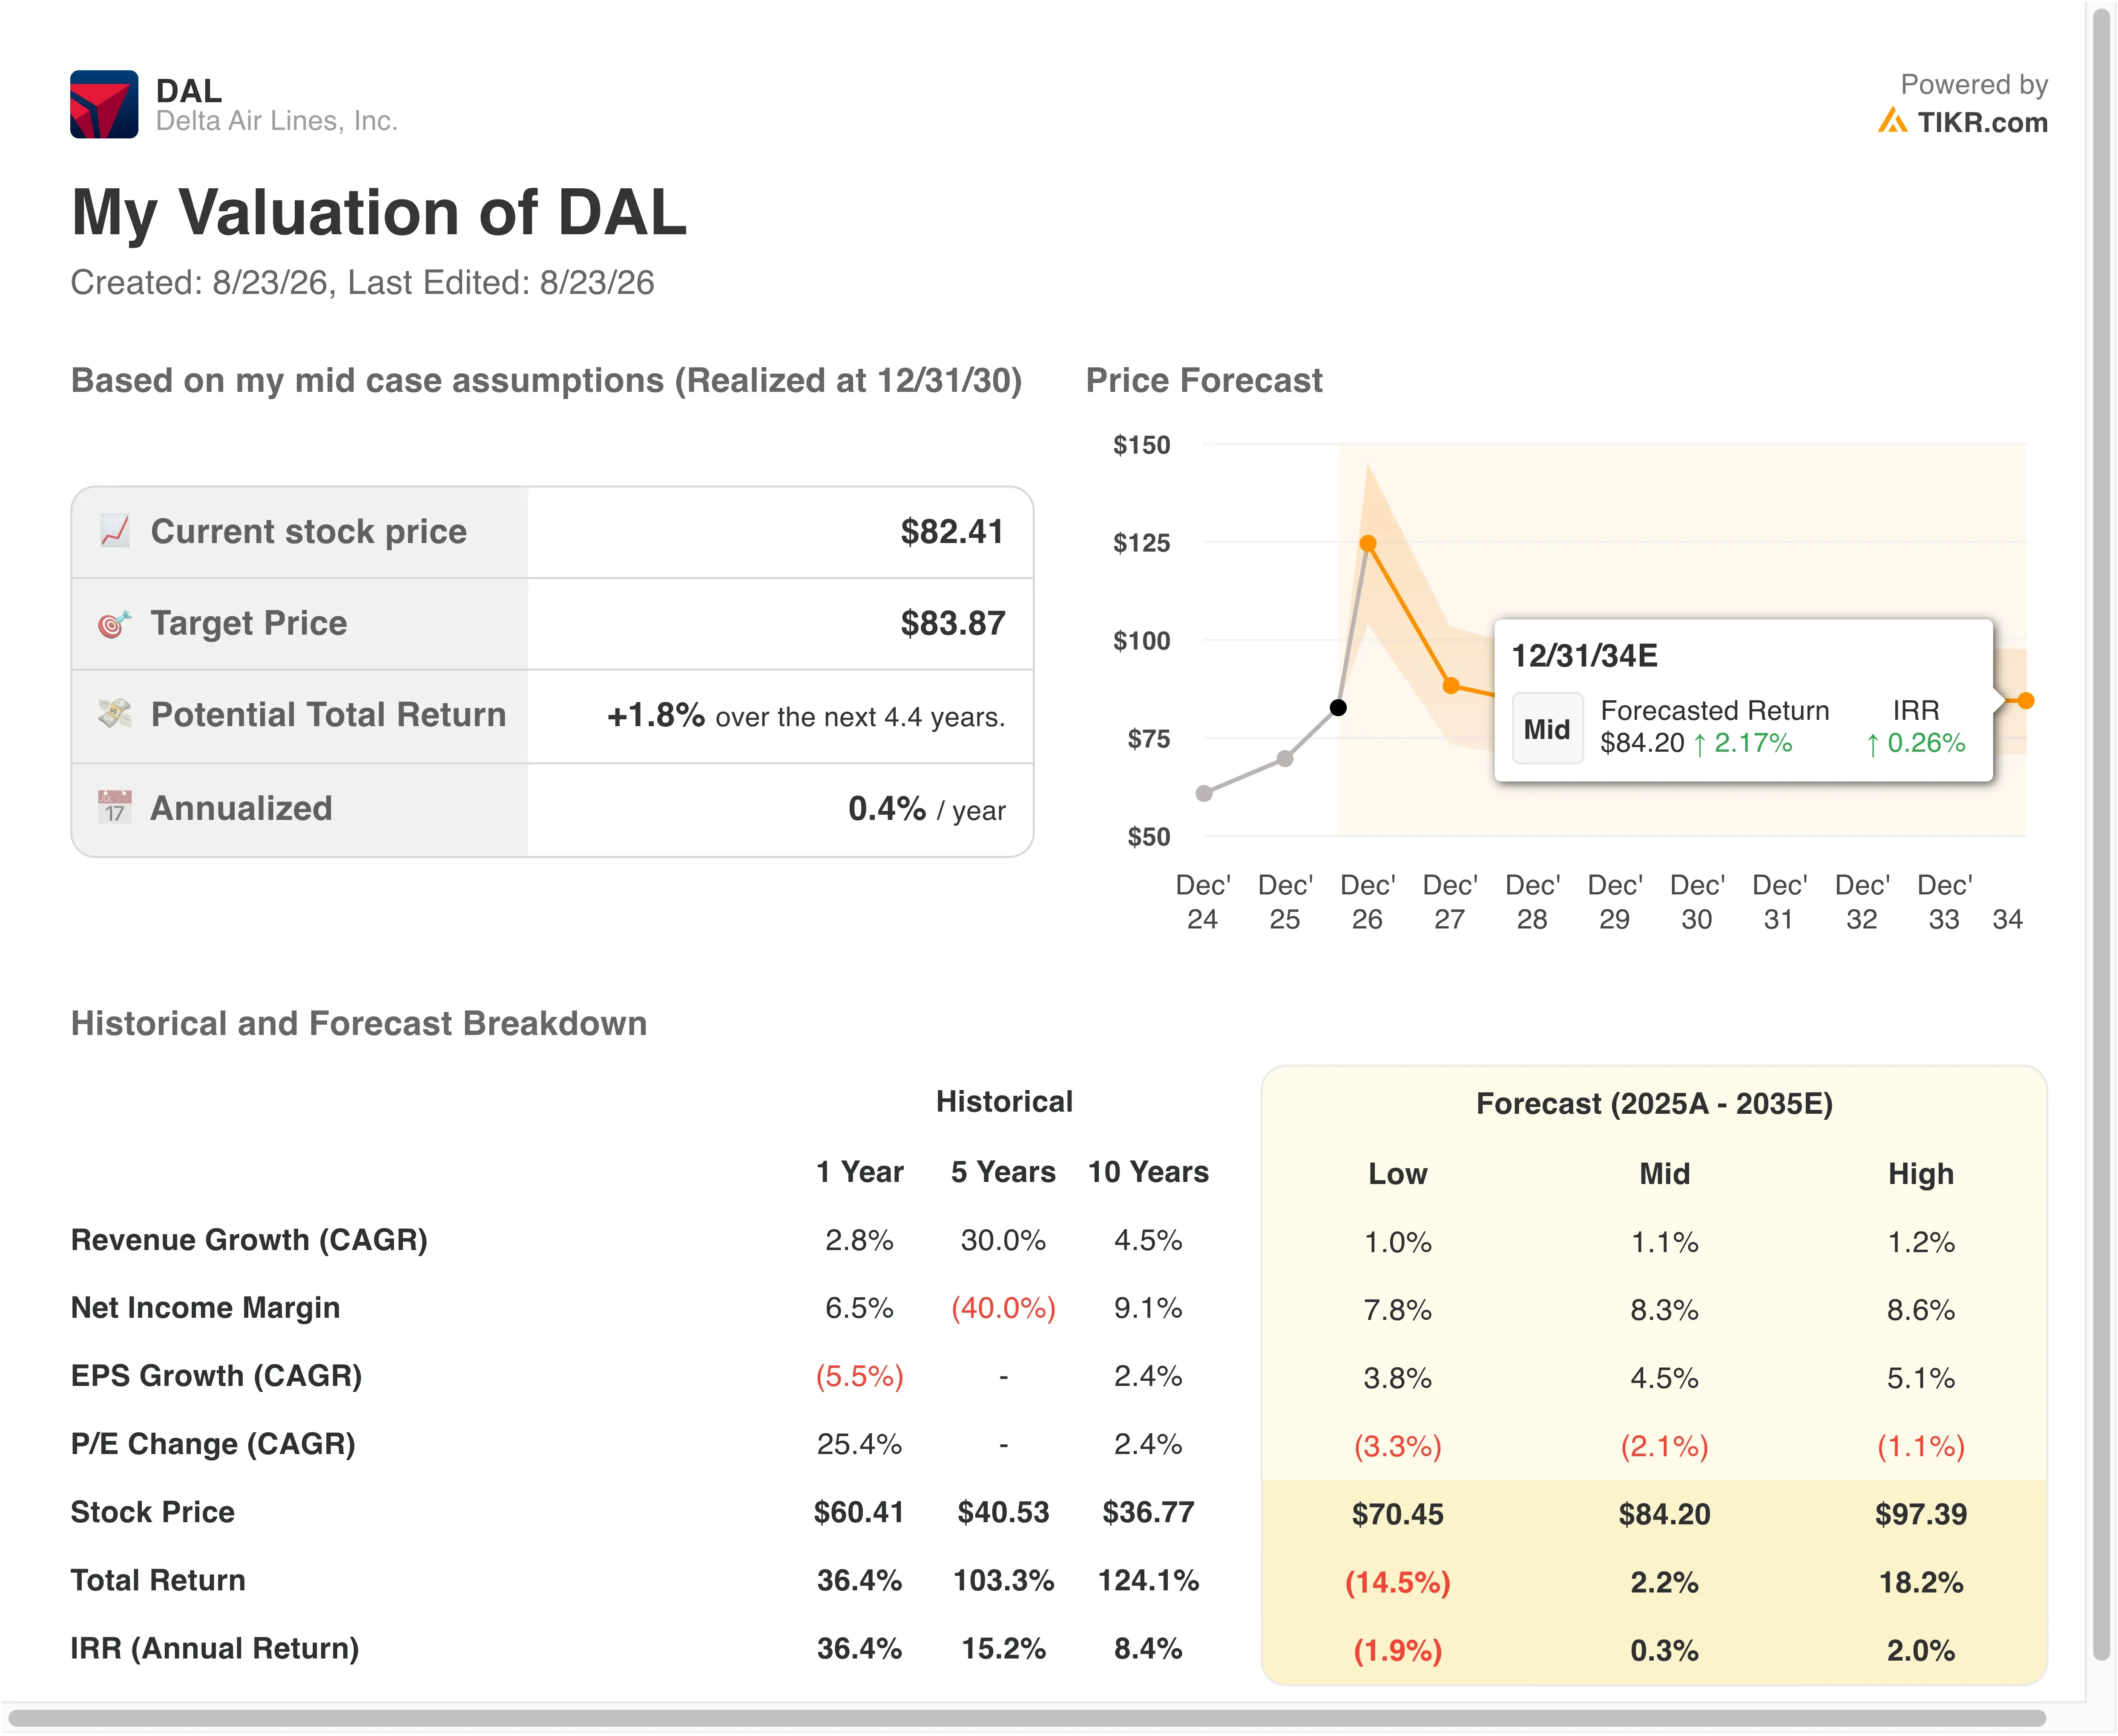The image size is (2118, 1736).
Task: Click the 5 Years column header
Action: [x=1003, y=1172]
